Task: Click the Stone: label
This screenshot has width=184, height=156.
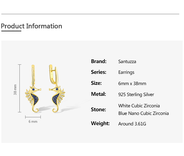Action: [x=99, y=109]
